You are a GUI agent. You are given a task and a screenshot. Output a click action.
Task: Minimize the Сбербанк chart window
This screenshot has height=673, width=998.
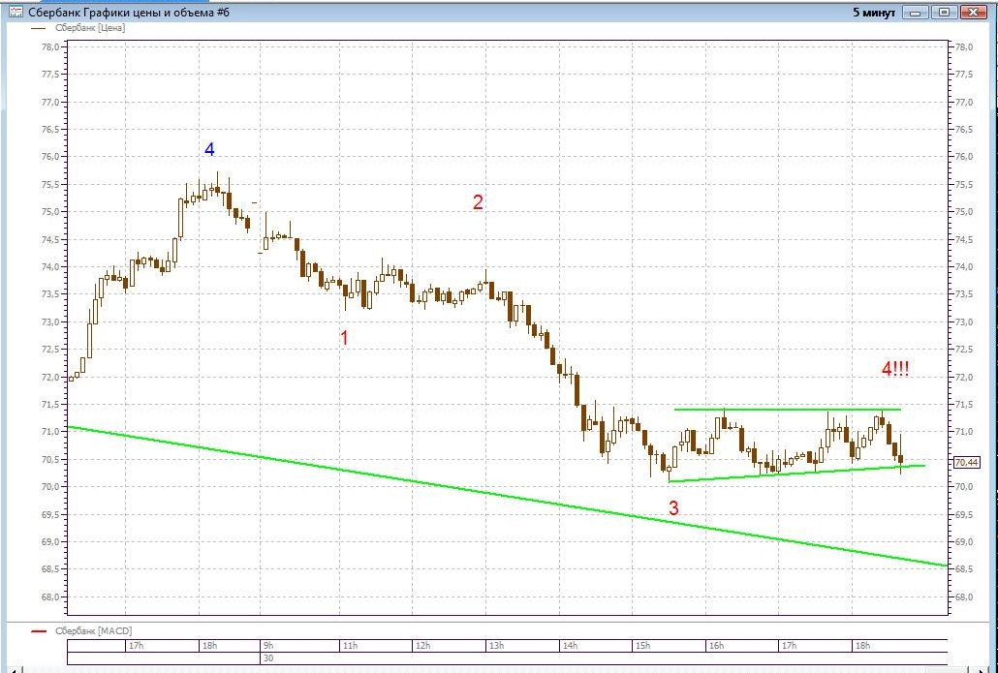(x=916, y=12)
